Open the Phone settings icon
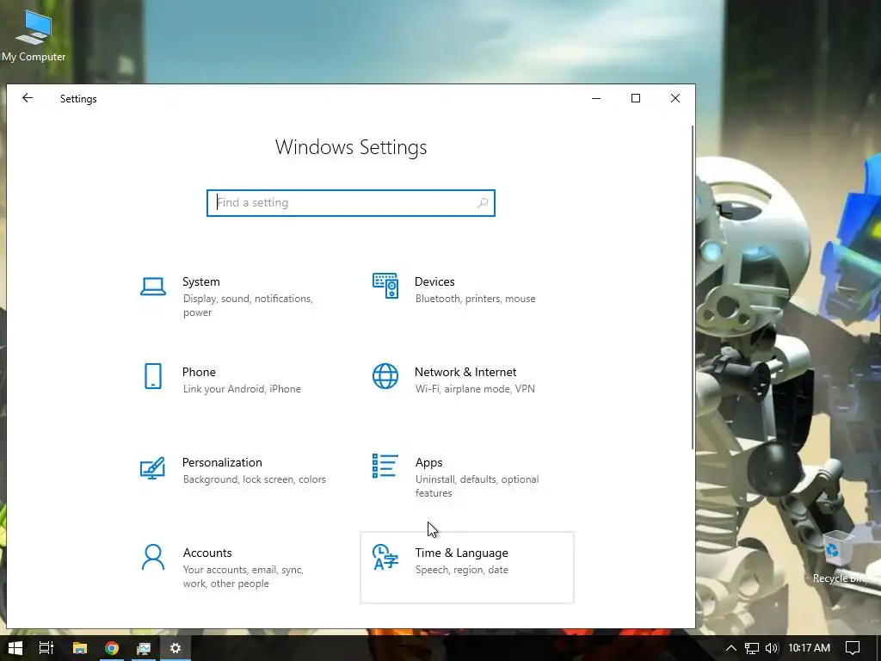 coord(153,376)
